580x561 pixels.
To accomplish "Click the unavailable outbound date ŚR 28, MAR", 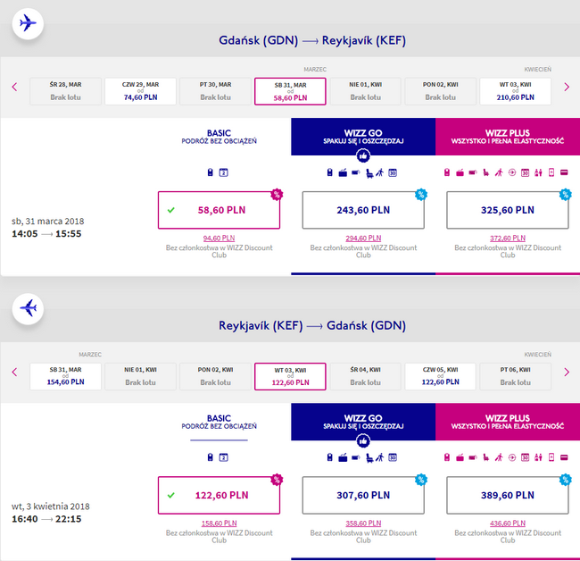I will coord(65,91).
